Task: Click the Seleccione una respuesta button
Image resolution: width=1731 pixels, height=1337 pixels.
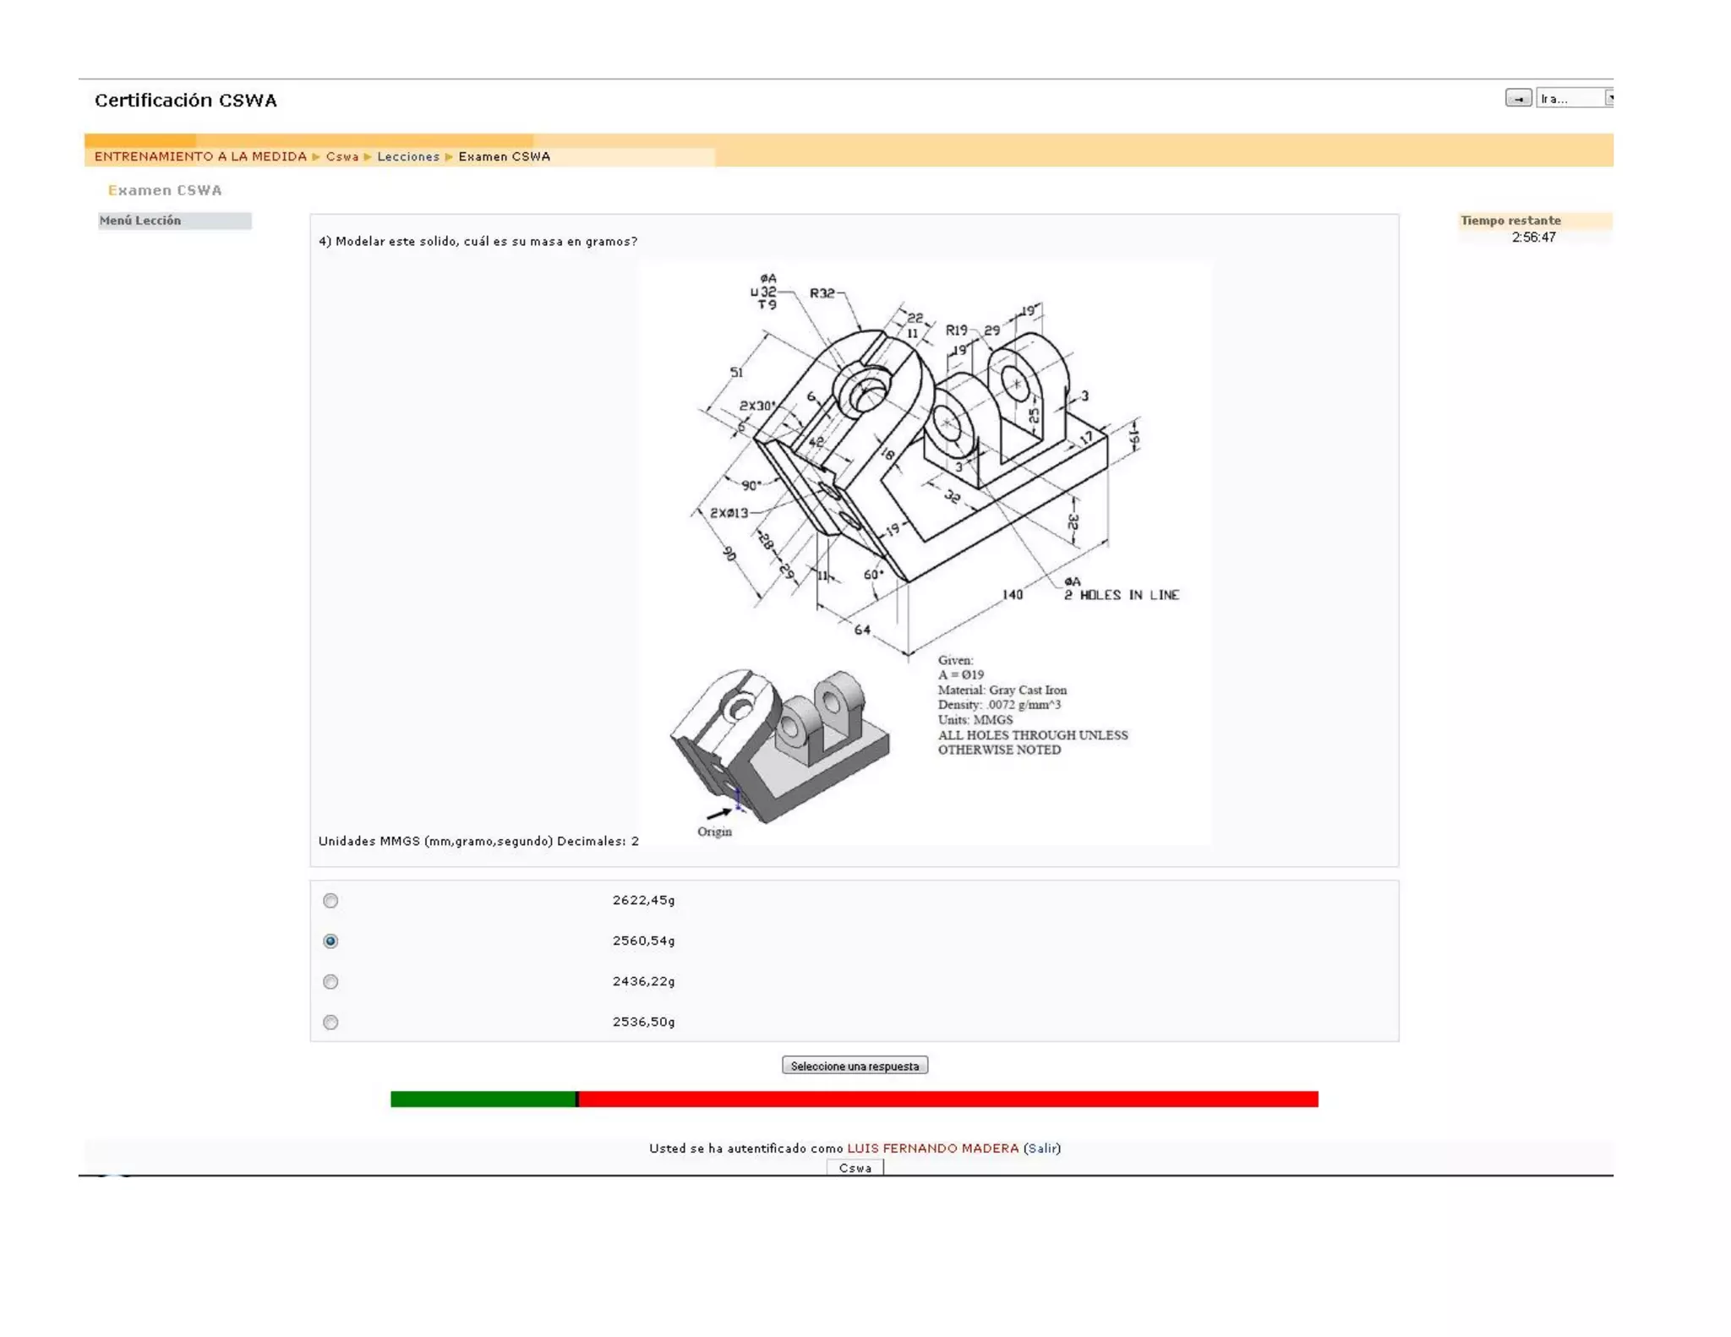Action: tap(855, 1067)
